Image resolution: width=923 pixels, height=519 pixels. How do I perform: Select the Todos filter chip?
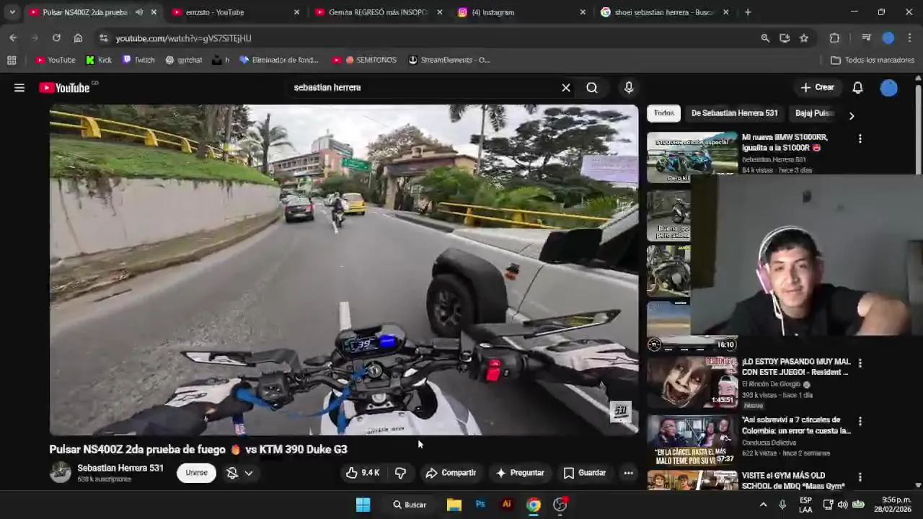point(664,113)
